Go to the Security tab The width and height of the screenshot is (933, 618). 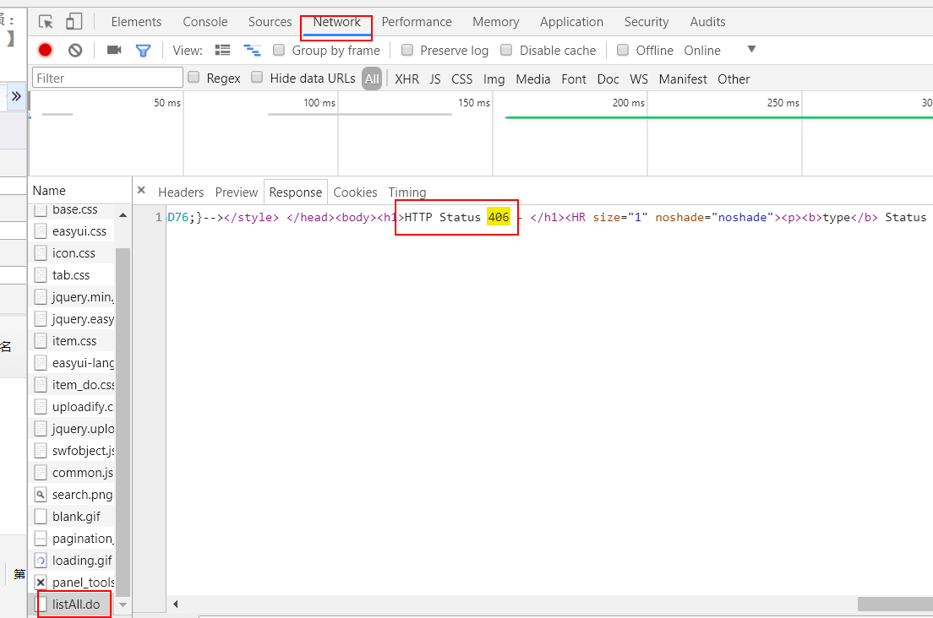[647, 22]
